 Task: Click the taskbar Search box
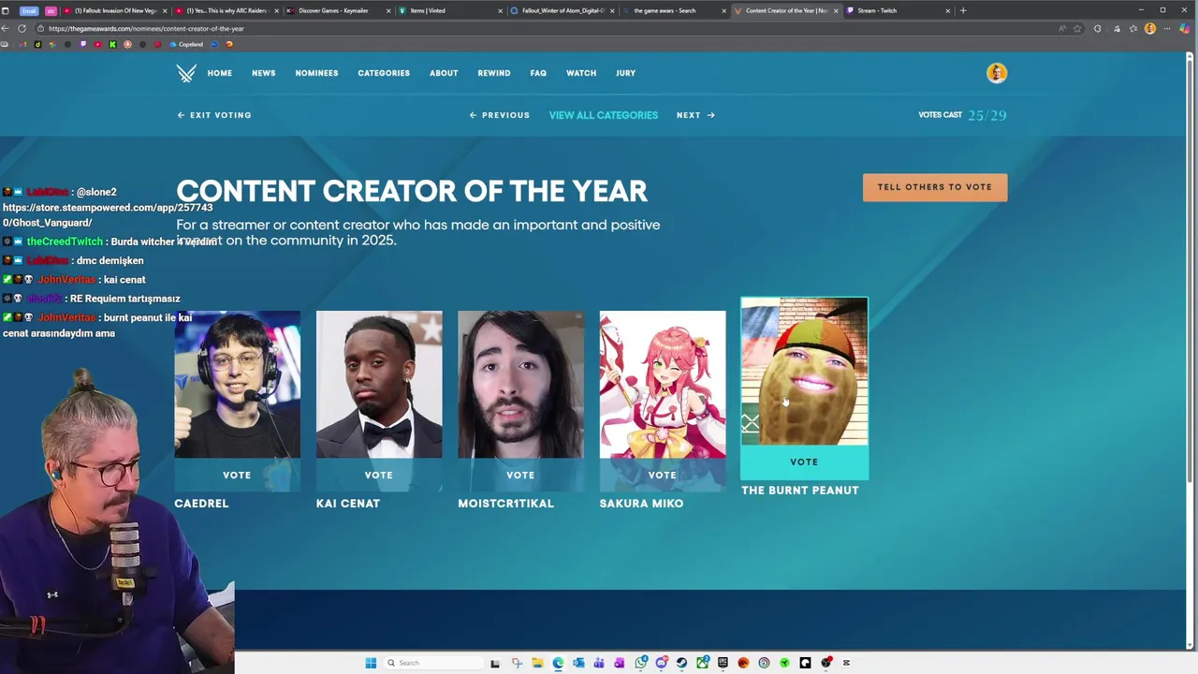(433, 663)
